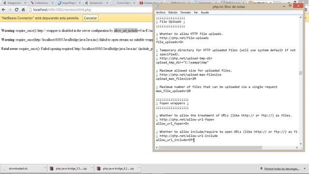Click the browser forward arrow
The height and width of the screenshot is (174, 309).
click(x=10, y=10)
